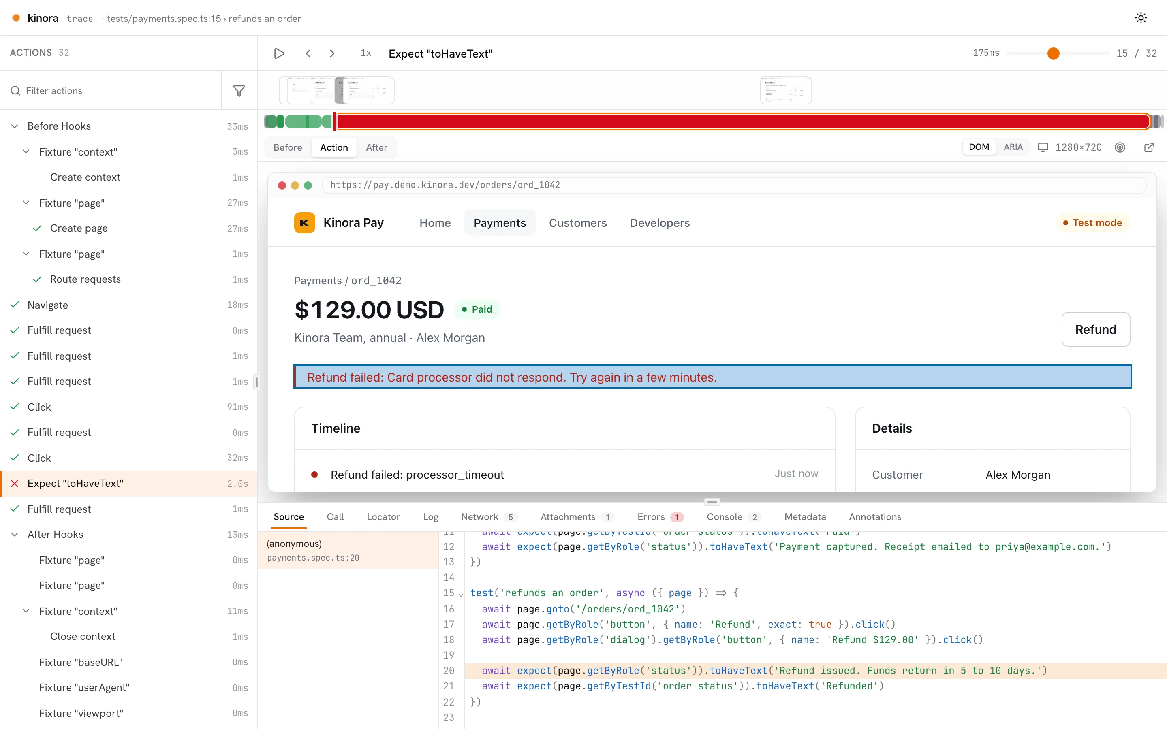Select the Click 91ms action row
This screenshot has width=1167, height=729.
(x=129, y=407)
